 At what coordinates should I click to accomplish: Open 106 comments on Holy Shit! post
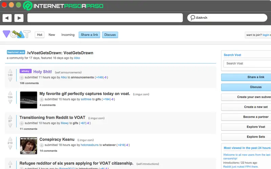[29, 83]
